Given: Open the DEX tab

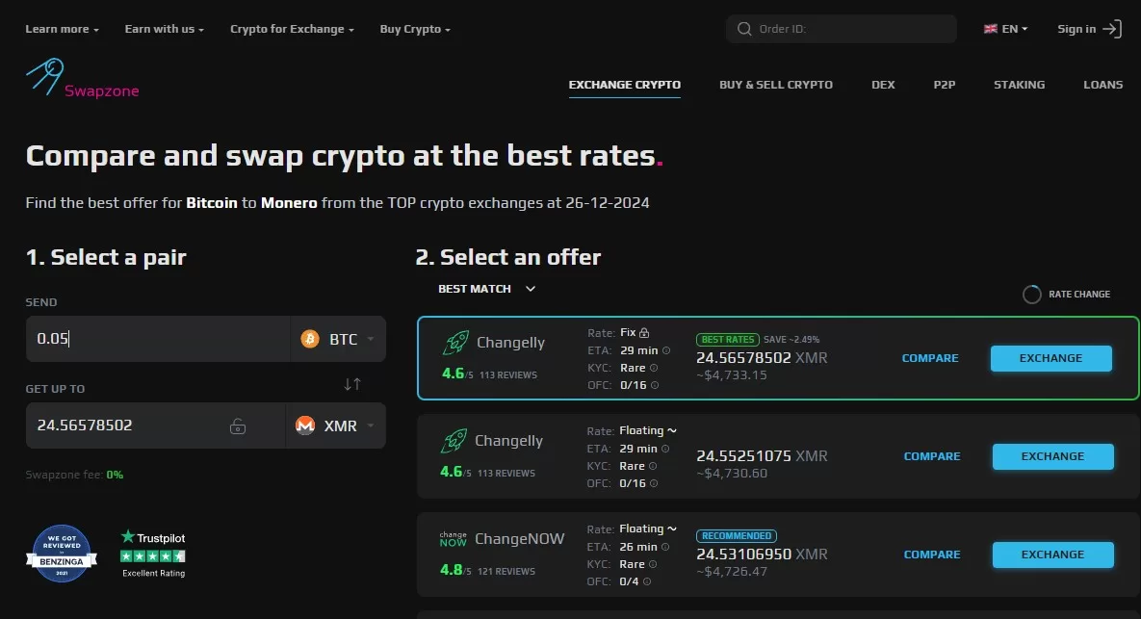Looking at the screenshot, I should pyautogui.click(x=883, y=85).
